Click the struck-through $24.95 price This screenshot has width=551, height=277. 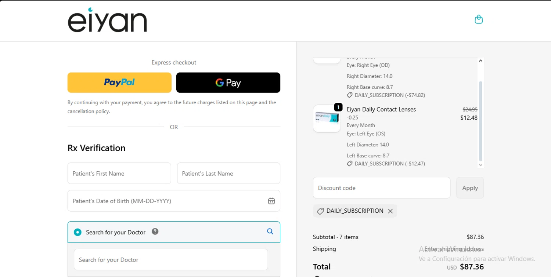(470, 109)
